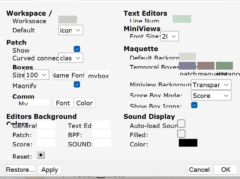
Task: Click the black Sound Display color swatch
Action: pyautogui.click(x=188, y=143)
